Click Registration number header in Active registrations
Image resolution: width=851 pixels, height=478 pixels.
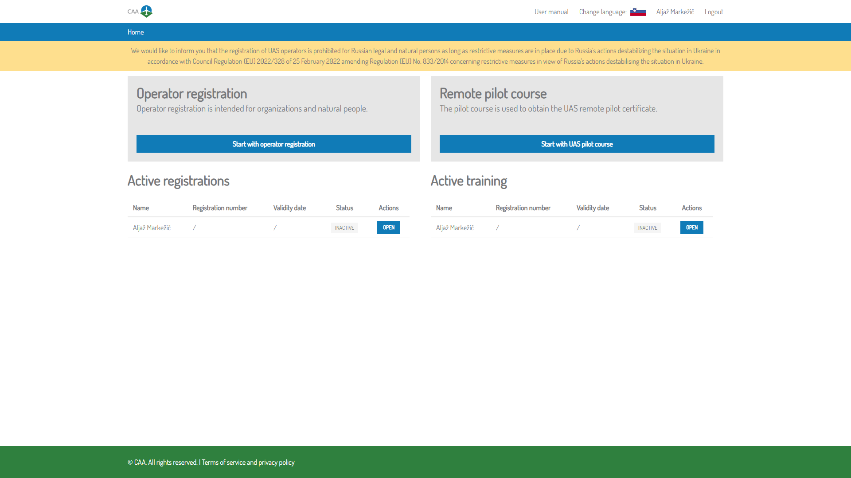pos(220,208)
